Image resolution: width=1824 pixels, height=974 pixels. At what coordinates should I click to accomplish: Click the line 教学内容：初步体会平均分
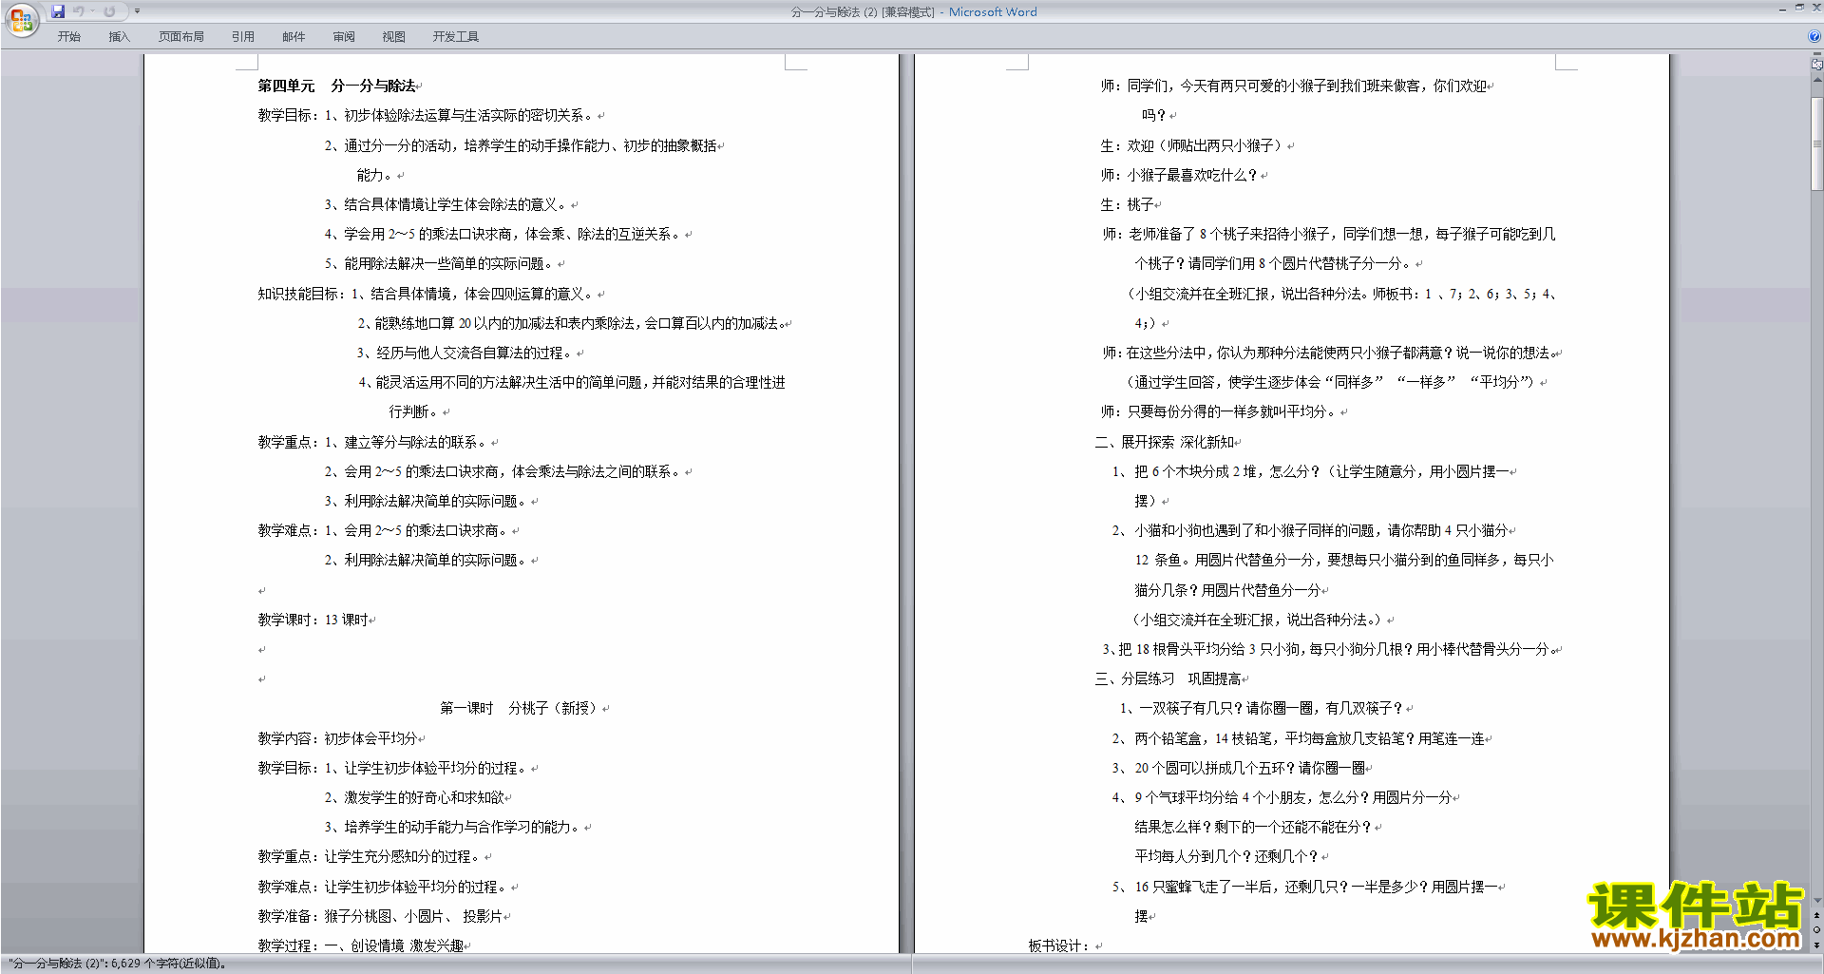(x=338, y=738)
